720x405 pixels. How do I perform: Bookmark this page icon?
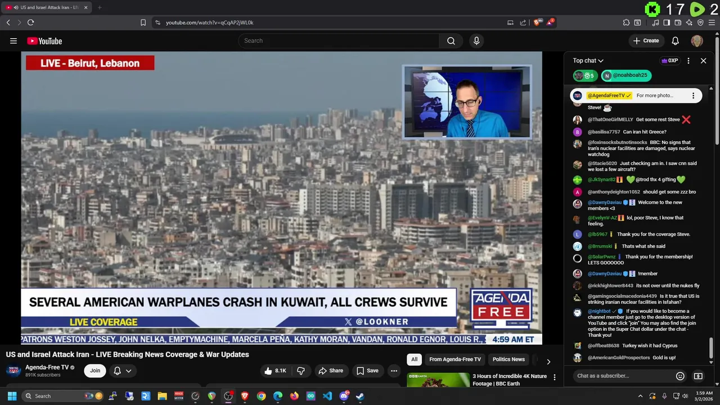click(x=143, y=22)
